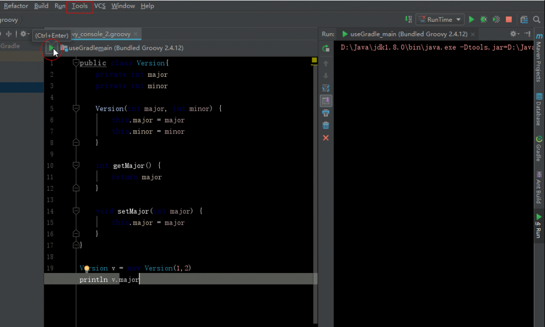
Task: Run with coverage from main toolbar
Action: (496, 20)
